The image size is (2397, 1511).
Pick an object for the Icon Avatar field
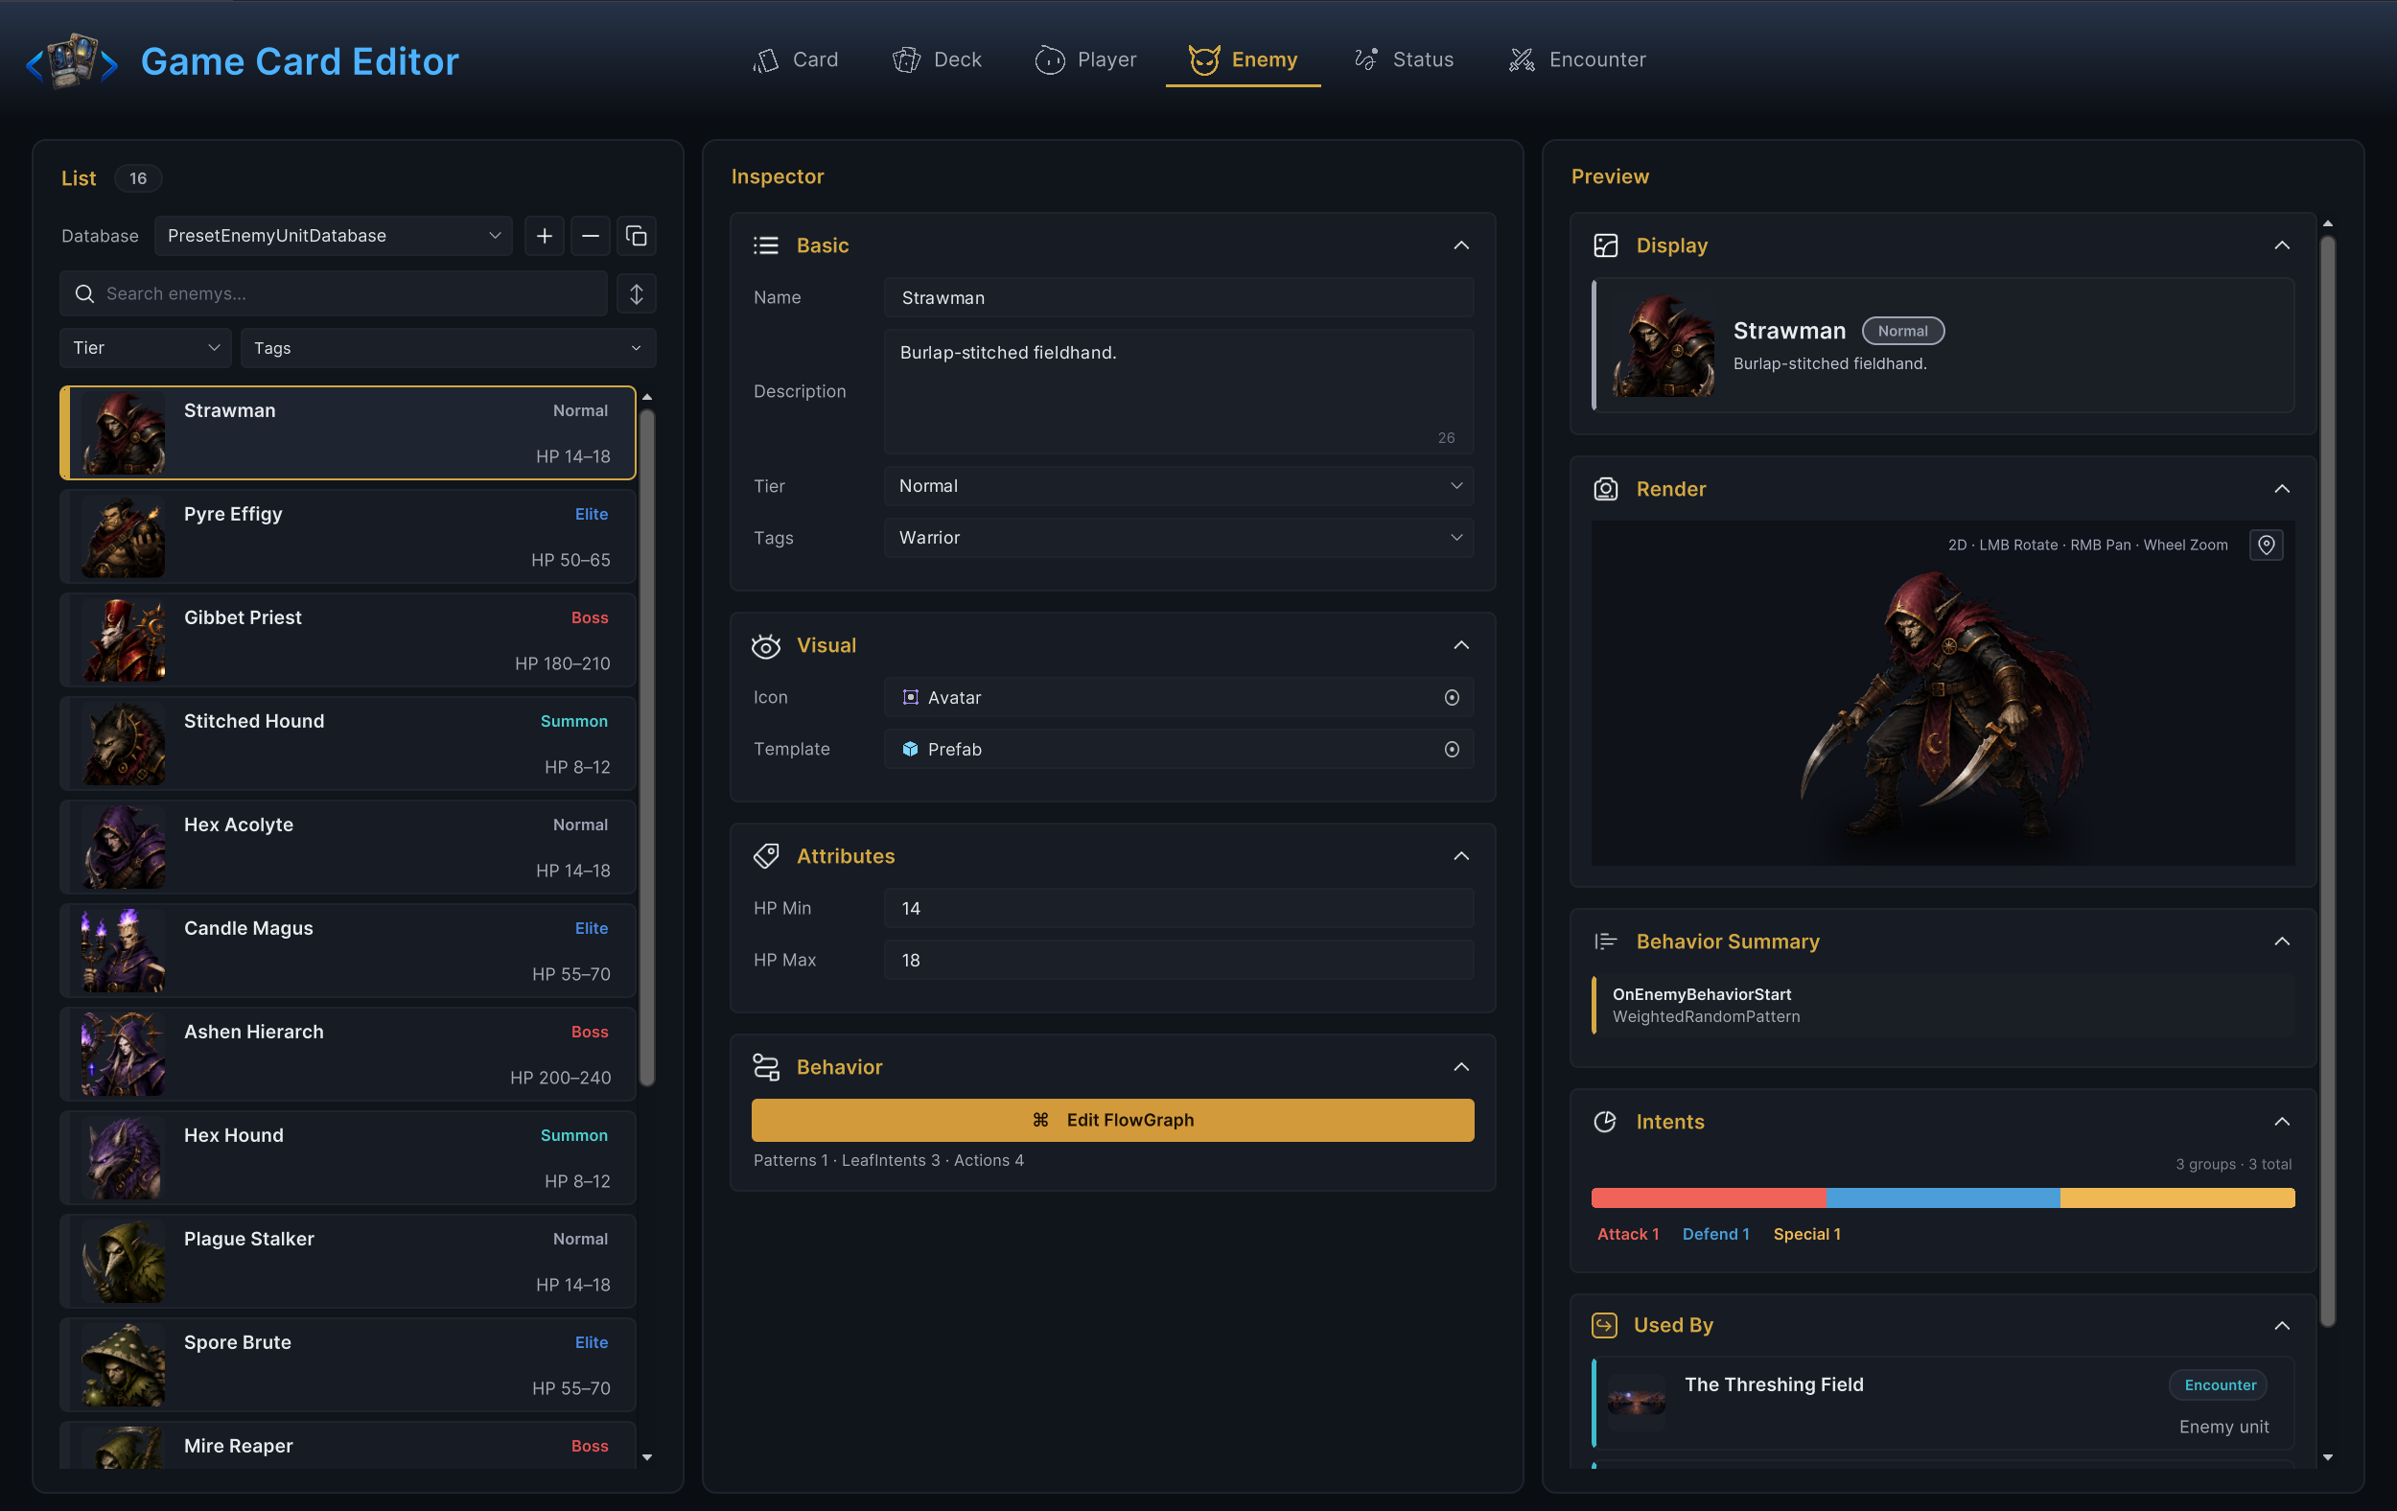(x=1452, y=698)
